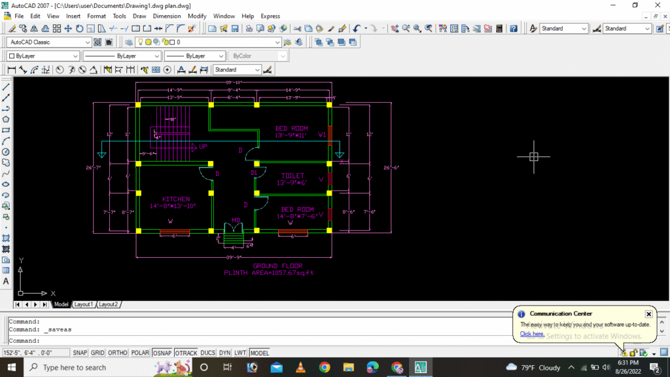The width and height of the screenshot is (670, 377).
Task: Click the Match Properties brush icon
Action: tap(331, 29)
